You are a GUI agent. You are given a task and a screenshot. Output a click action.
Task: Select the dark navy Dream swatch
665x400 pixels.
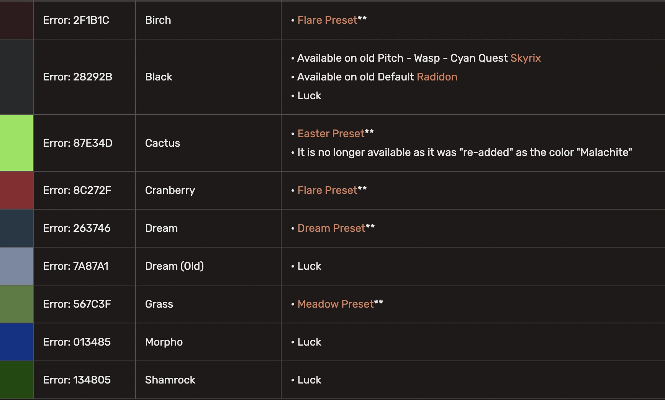tap(16, 228)
